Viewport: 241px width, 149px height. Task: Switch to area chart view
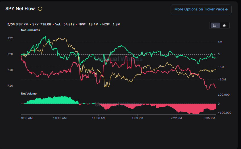click(x=224, y=25)
